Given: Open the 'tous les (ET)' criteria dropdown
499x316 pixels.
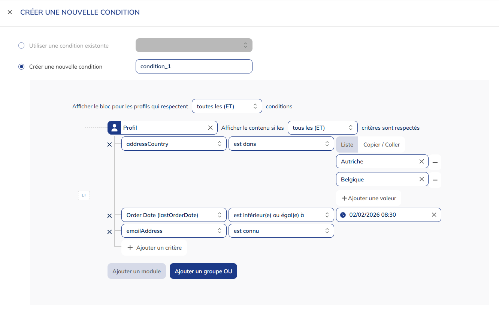Looking at the screenshot, I should point(323,128).
